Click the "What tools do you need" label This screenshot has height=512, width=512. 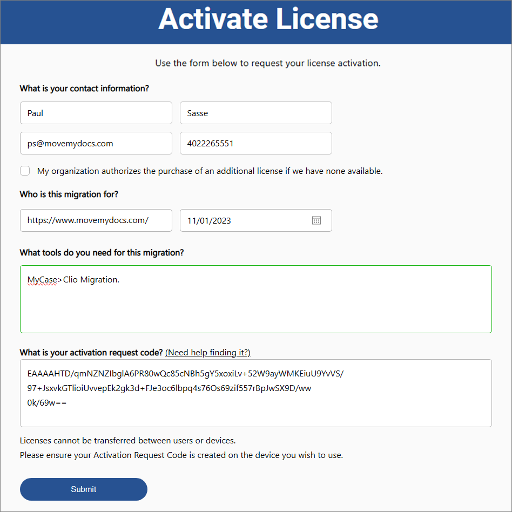click(x=102, y=253)
